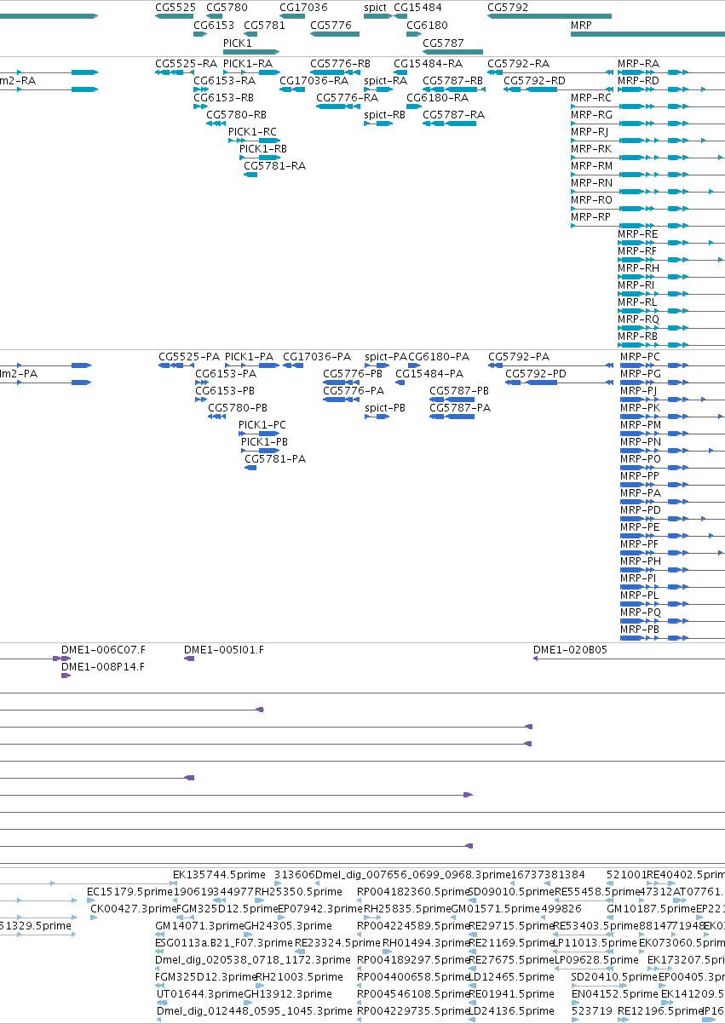
Task: Select the CG5781 gene label
Action: [264, 26]
